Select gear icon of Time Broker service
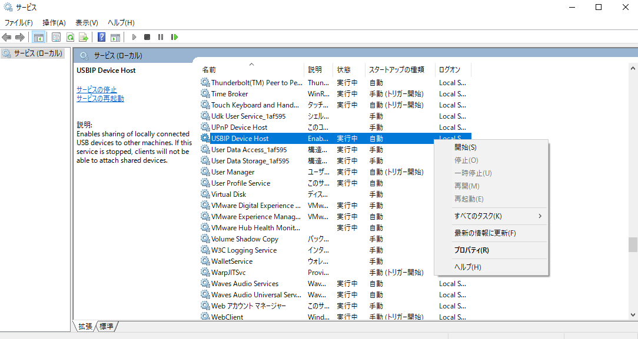Viewport: 638px width, 339px height. click(205, 94)
